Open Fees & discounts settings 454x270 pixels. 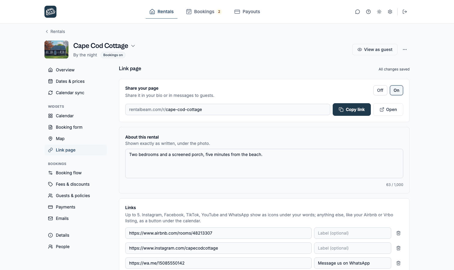[76, 184]
